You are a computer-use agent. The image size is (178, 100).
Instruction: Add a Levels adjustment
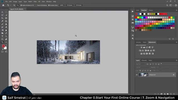(x=144, y=47)
